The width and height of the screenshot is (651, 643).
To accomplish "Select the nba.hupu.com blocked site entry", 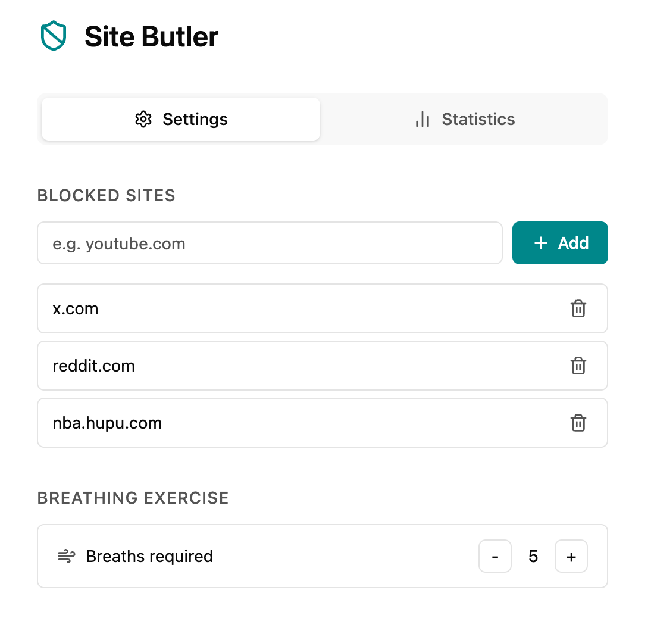I will coord(323,423).
